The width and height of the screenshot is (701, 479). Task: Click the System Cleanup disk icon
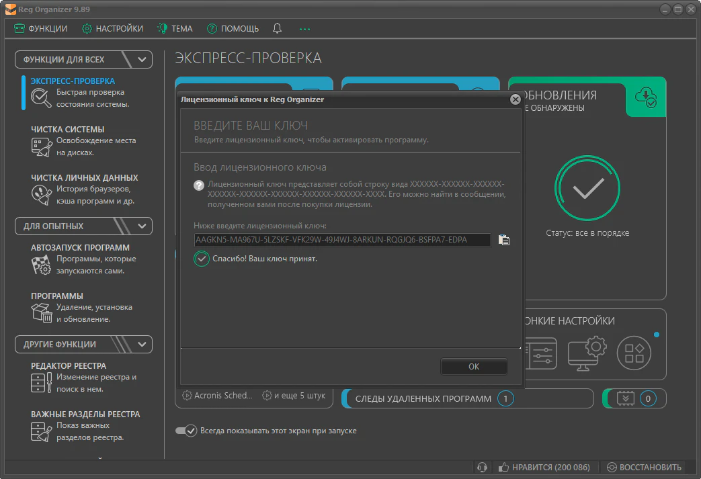click(41, 146)
